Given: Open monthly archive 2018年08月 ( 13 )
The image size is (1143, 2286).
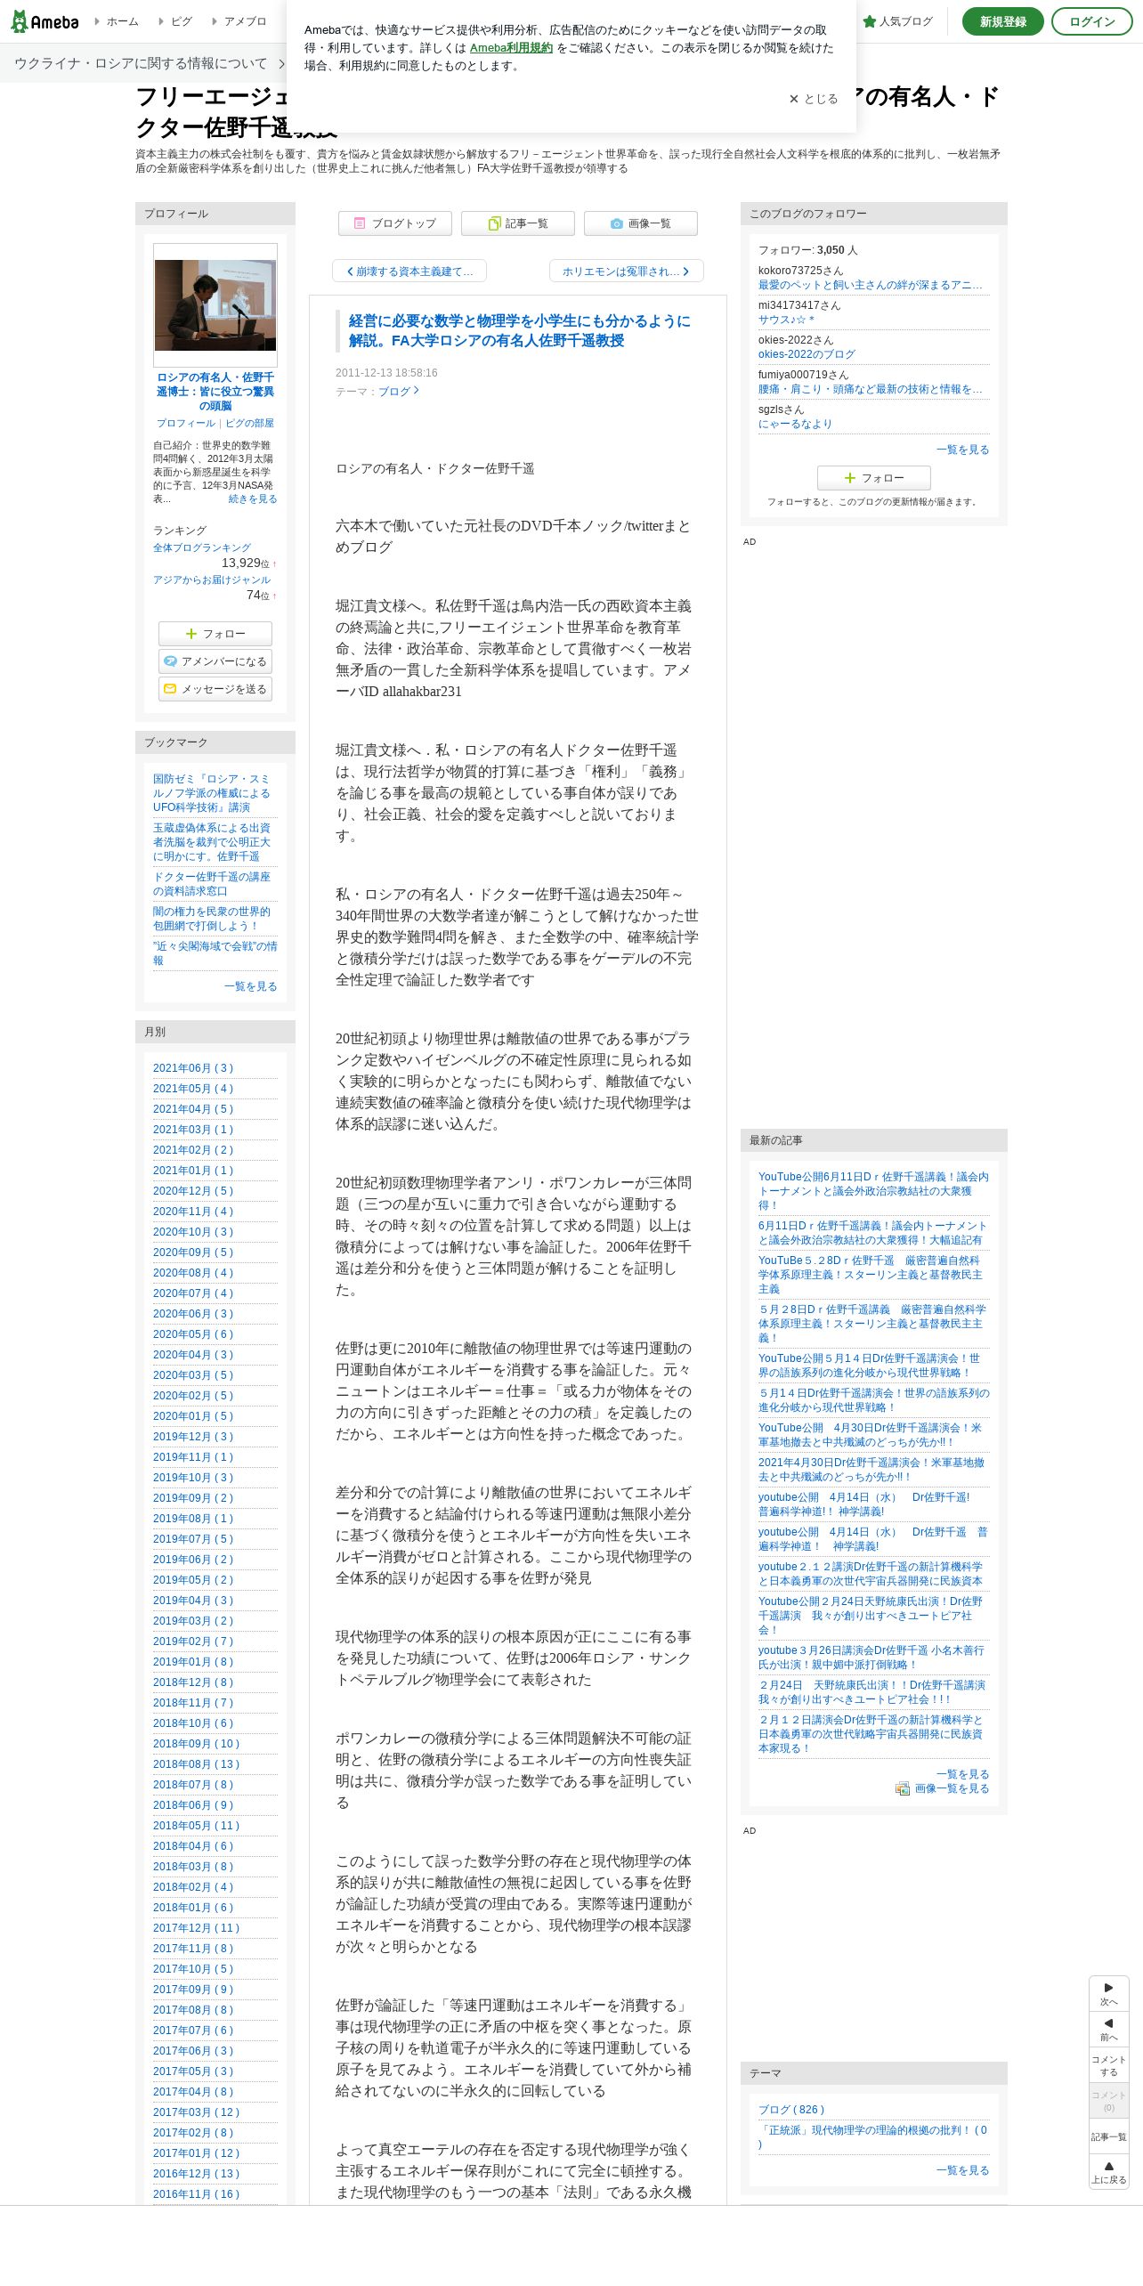Looking at the screenshot, I should pyautogui.click(x=197, y=1764).
